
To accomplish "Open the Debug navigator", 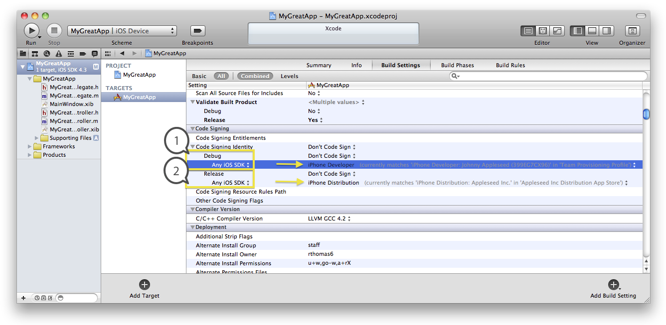I will click(x=71, y=54).
